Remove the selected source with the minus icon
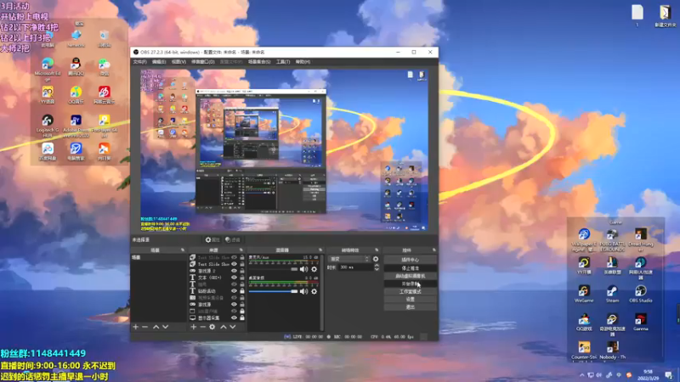The image size is (680, 382). coord(202,327)
